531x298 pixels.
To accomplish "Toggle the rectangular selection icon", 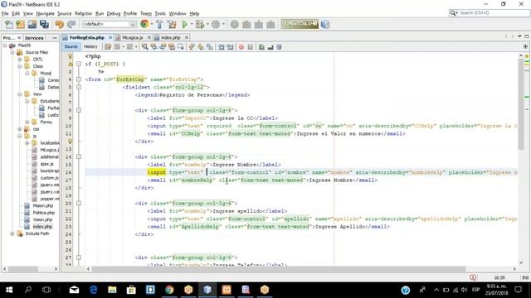I will click(181, 47).
